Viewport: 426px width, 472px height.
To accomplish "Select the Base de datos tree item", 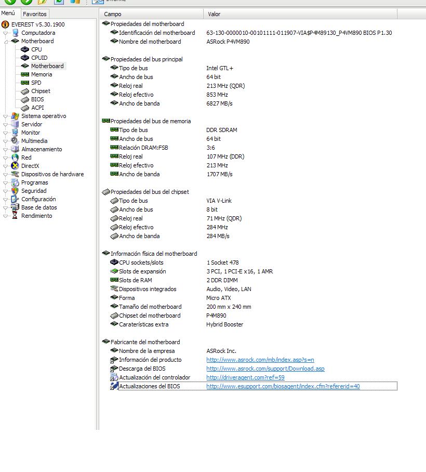I will pyautogui.click(x=39, y=207).
